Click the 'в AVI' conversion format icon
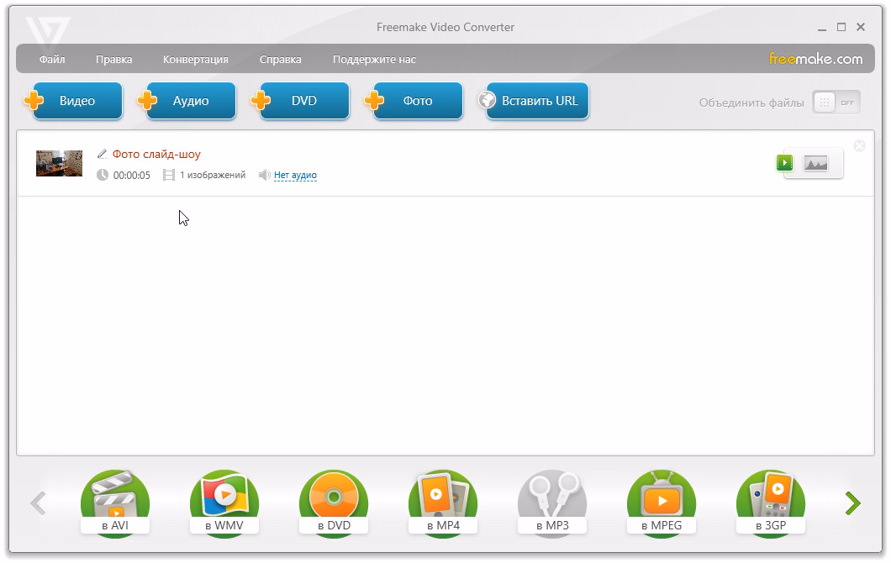Viewport: 891px width, 563px height. tap(114, 503)
